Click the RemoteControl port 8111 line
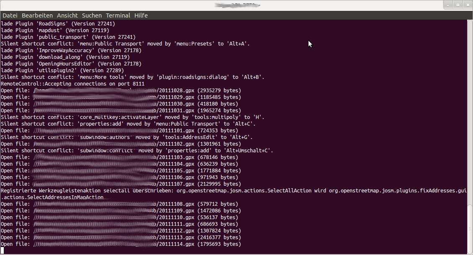The image size is (473, 255). click(73, 84)
